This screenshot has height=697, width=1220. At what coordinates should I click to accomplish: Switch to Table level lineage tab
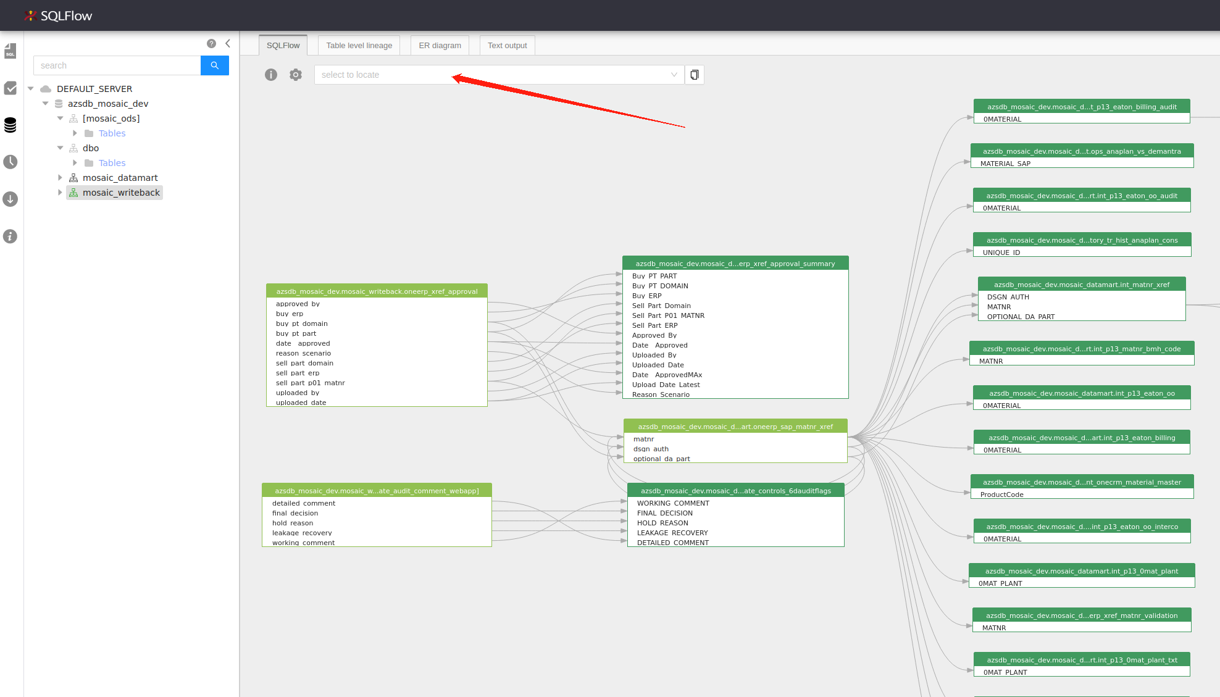(x=359, y=45)
